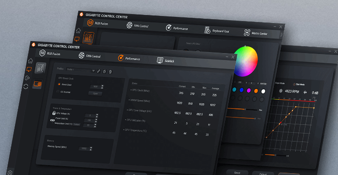The image size is (338, 175).
Task: Select motherboard thumbnail in back RGB window
Action: [x=89, y=38]
